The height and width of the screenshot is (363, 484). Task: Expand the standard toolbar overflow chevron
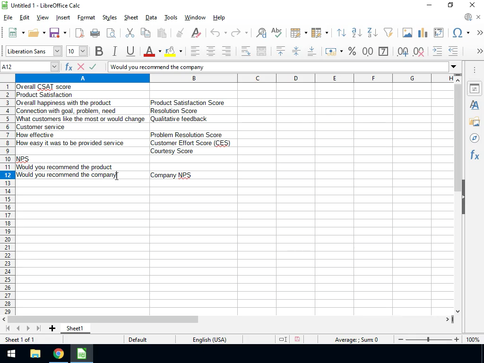(x=480, y=33)
